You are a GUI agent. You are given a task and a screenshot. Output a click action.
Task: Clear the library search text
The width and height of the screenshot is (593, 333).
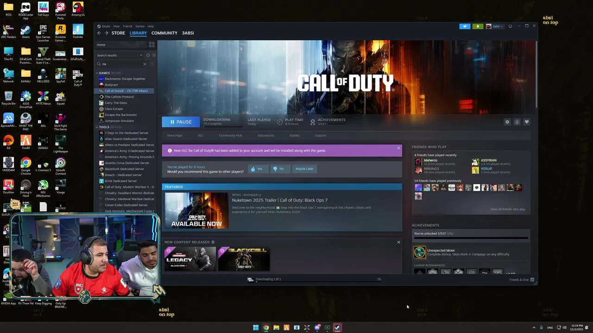(x=145, y=64)
